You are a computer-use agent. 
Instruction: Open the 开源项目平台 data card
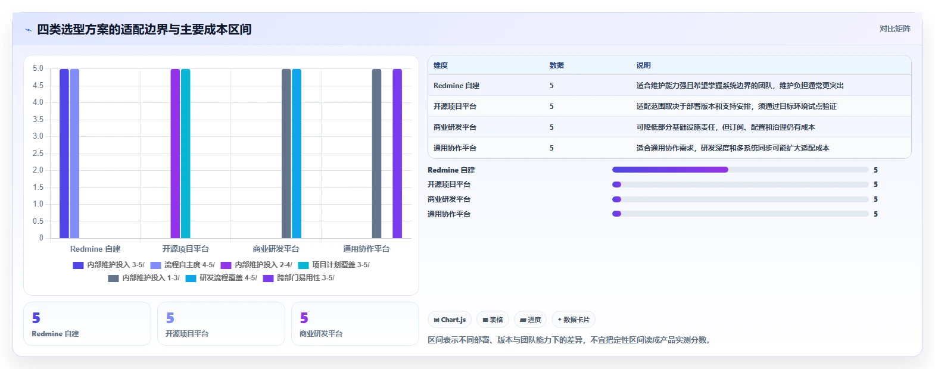221,324
